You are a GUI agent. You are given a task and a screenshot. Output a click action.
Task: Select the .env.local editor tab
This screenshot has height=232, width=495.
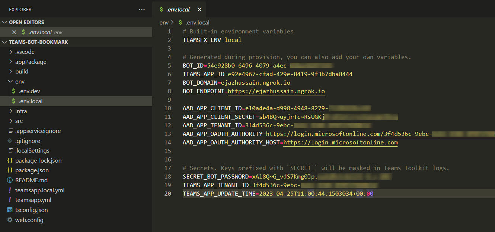(178, 10)
